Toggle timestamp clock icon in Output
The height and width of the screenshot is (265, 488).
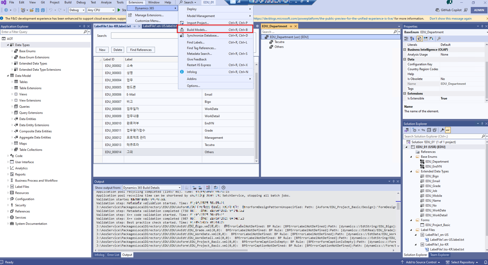223,188
